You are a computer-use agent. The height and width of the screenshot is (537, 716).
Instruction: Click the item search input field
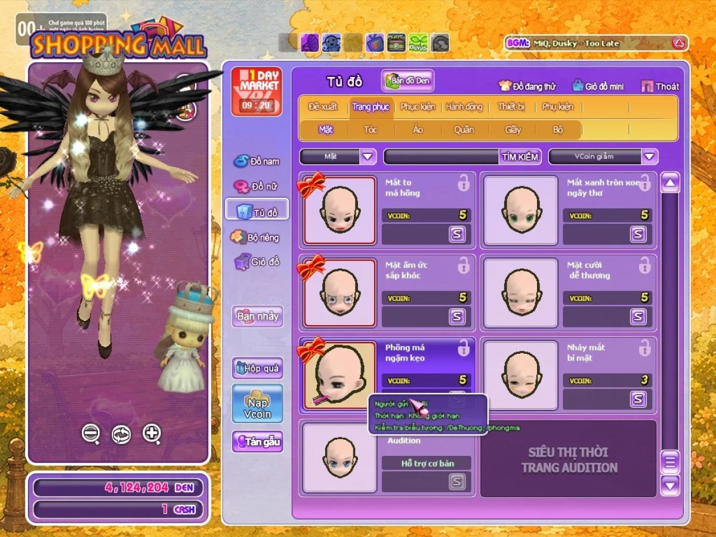coord(442,157)
